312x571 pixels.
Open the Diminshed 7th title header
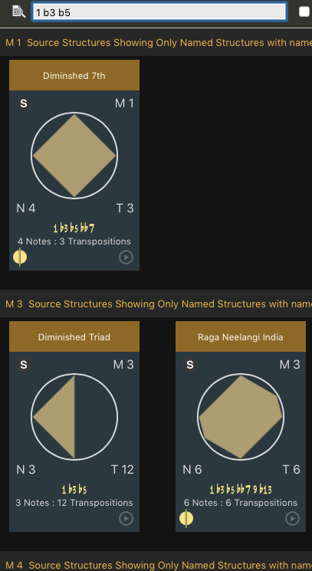click(74, 75)
